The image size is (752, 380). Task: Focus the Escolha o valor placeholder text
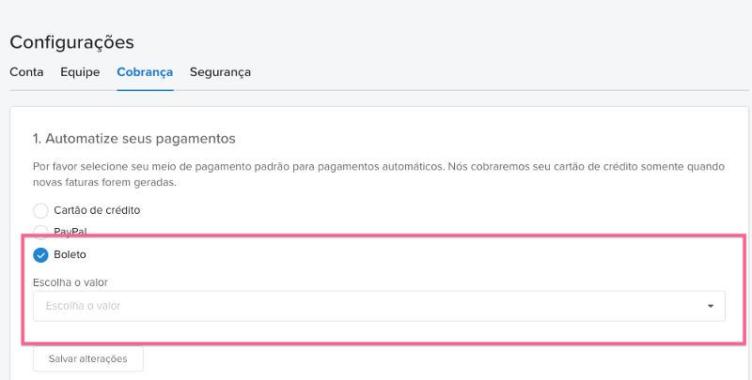(83, 306)
